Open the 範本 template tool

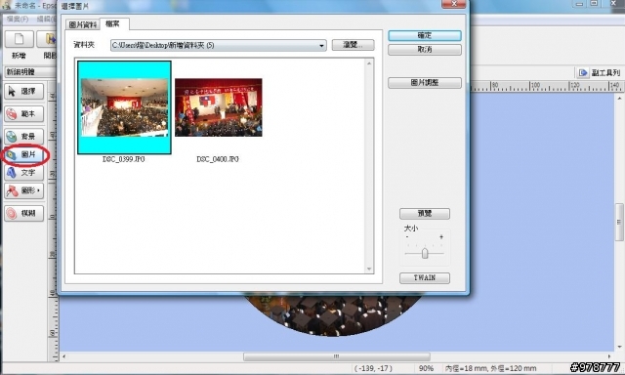pos(23,114)
